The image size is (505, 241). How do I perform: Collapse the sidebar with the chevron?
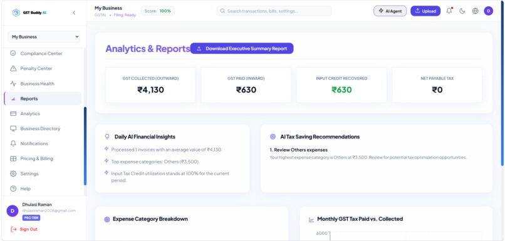click(x=74, y=13)
